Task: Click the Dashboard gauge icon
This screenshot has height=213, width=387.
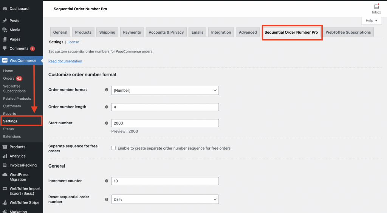Action: (5, 9)
